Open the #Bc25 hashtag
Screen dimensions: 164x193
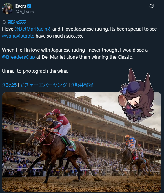9,85
